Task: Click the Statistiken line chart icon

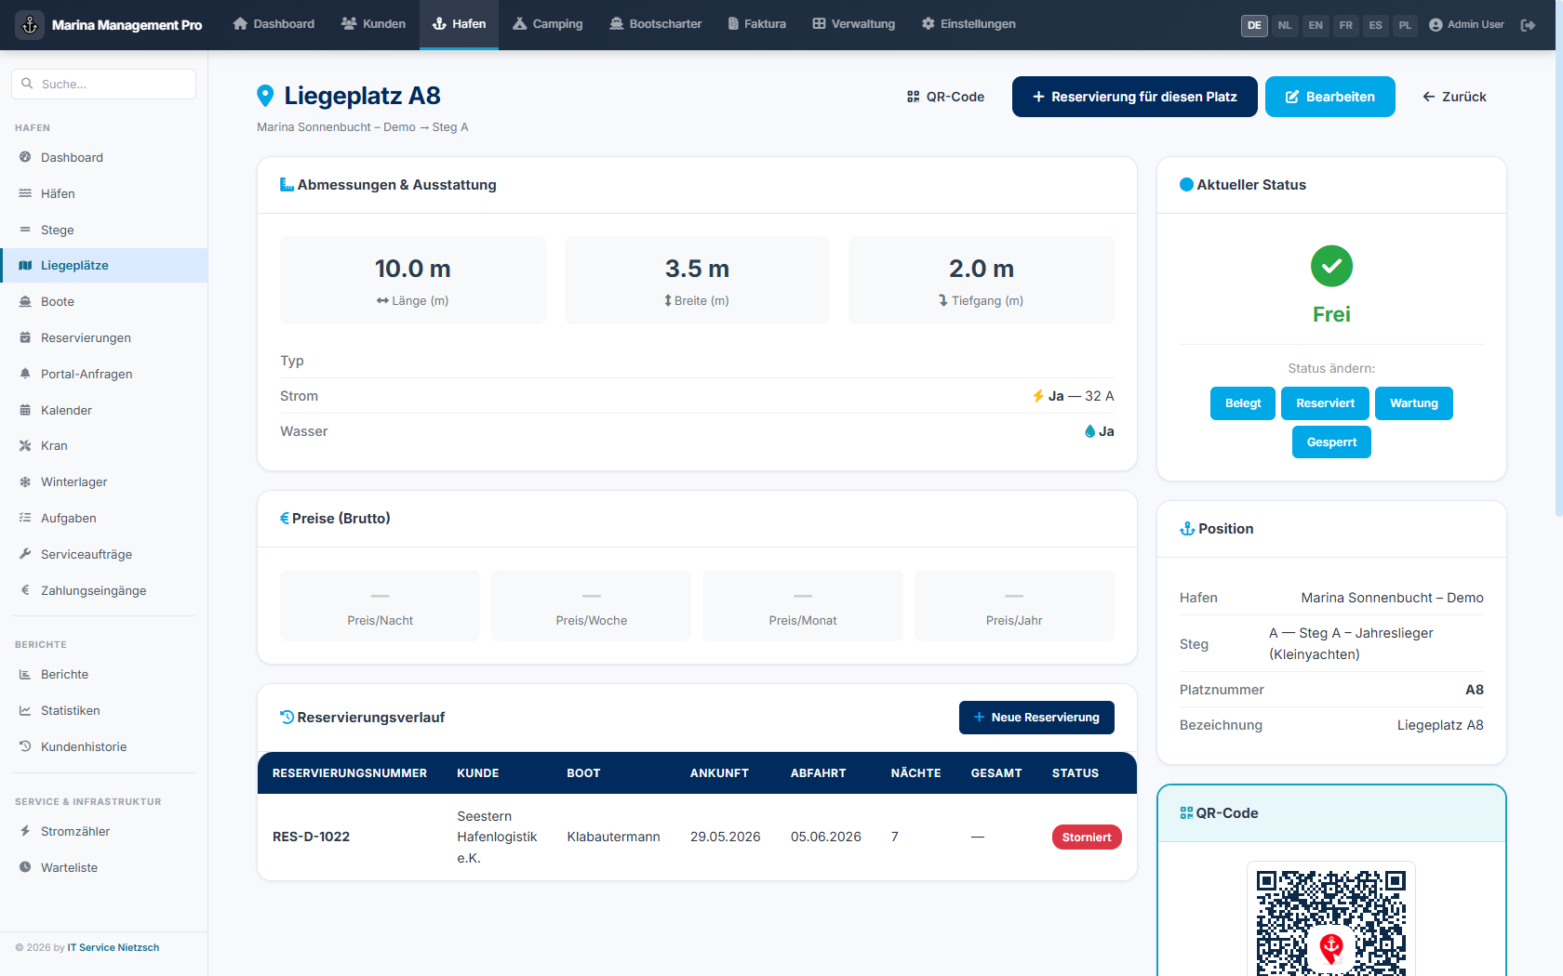Action: [25, 710]
